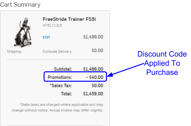Click the *Sales Tax label
Screen dimensions: 191x126
pyautogui.click(x=61, y=85)
